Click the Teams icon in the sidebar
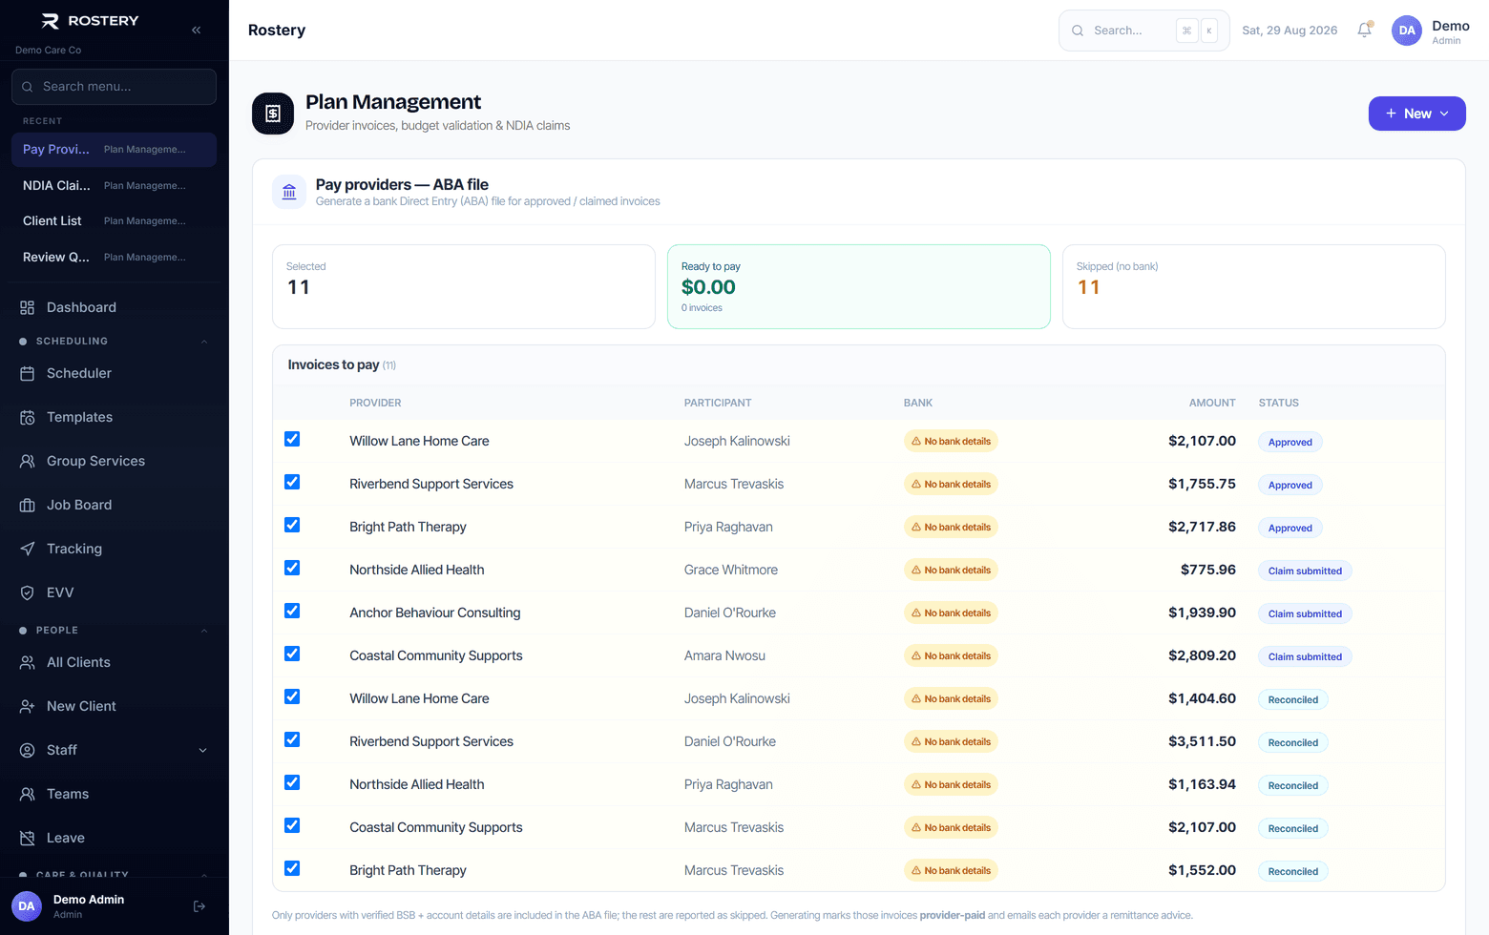 28,794
